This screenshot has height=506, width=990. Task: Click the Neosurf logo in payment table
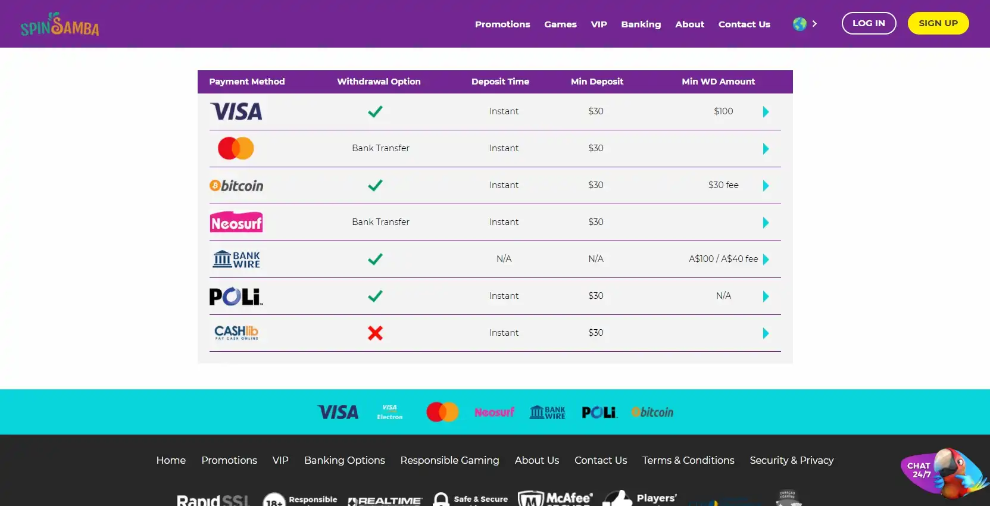coord(236,223)
